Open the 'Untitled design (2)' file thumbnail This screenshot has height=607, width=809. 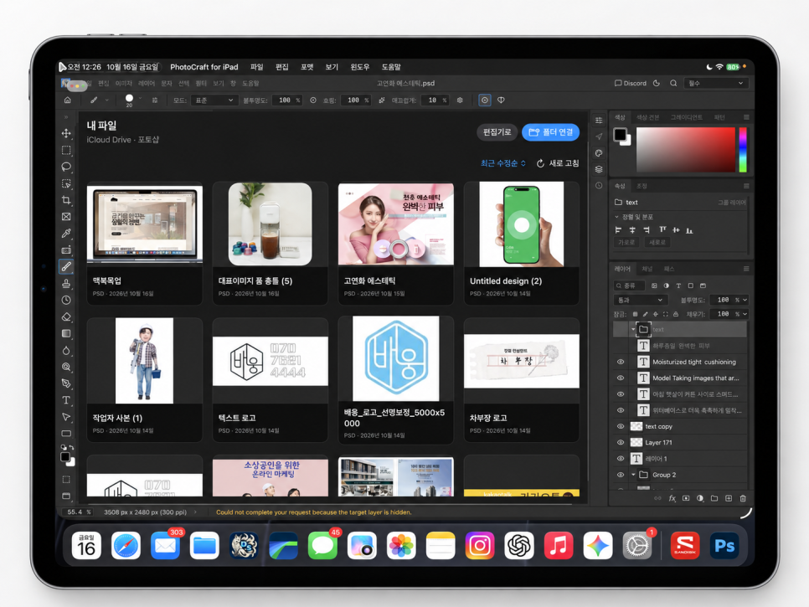pyautogui.click(x=521, y=224)
